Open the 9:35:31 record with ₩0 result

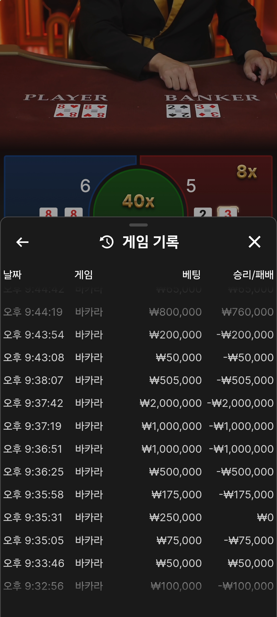tap(138, 517)
